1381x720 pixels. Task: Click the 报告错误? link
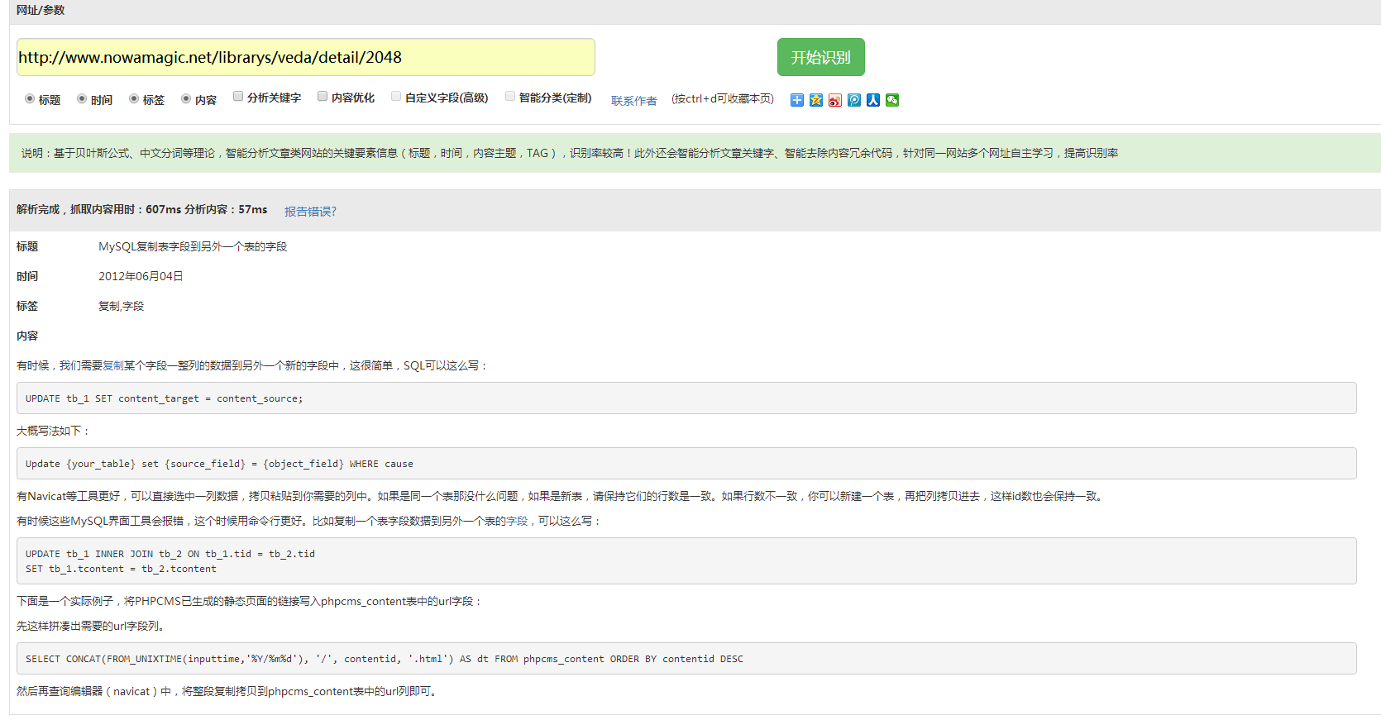click(310, 212)
